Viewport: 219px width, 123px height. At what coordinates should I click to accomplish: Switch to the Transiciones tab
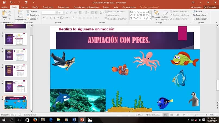pos(48,7)
